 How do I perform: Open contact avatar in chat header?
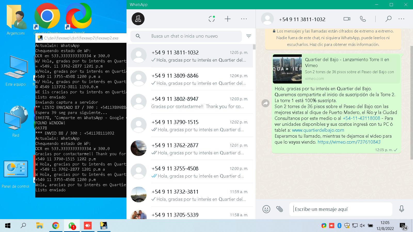pos(267,19)
